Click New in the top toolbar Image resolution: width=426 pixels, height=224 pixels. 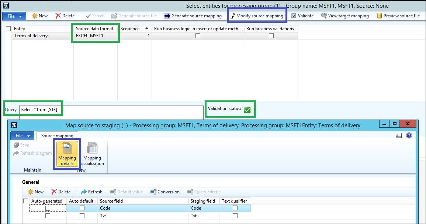[39, 16]
